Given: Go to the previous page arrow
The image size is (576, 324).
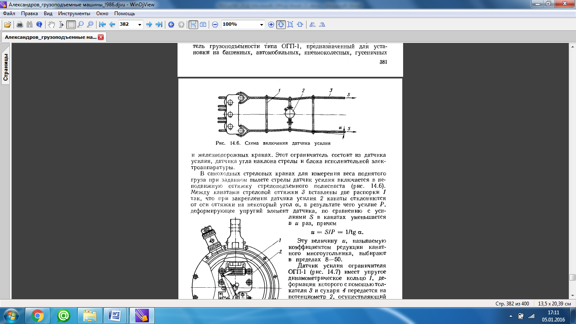Looking at the screenshot, I should pos(112,24).
